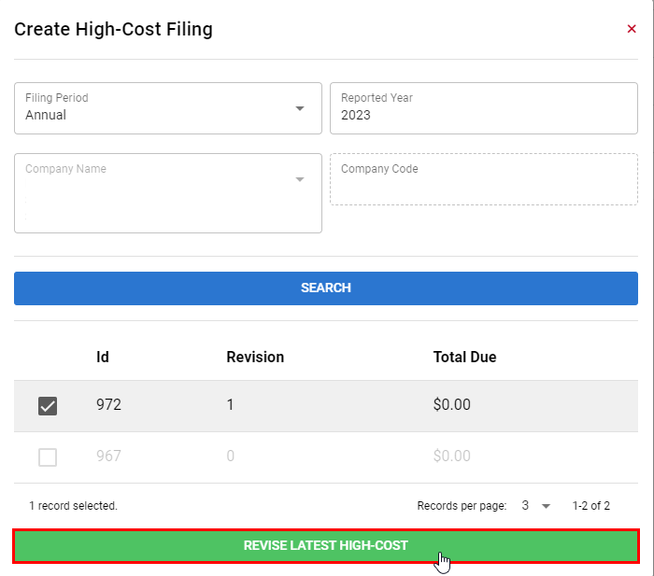Screen dimensions: 654x576
Task: Click the blue SEARCH button
Action: pyautogui.click(x=326, y=288)
